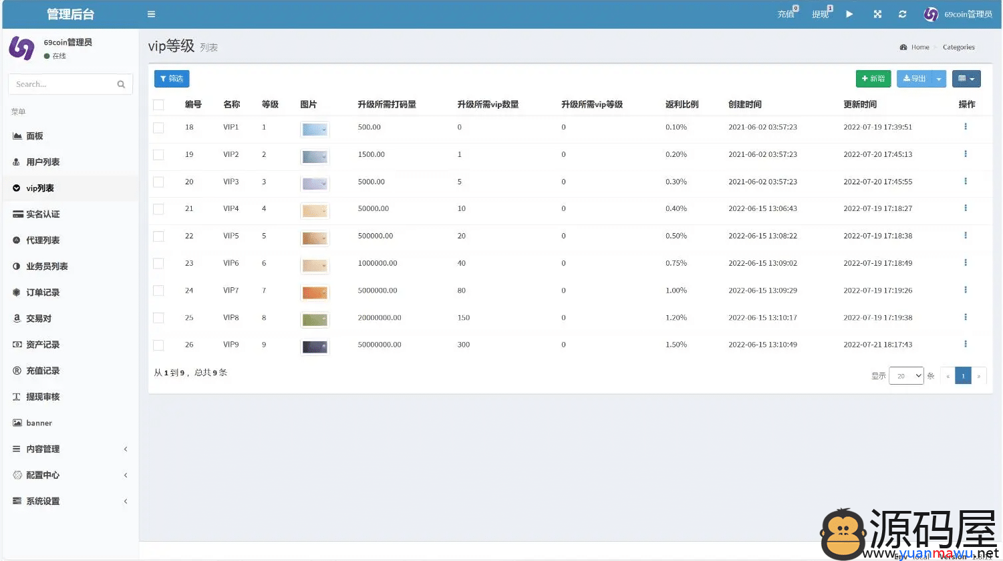Check the row checkbox for VIP6
Image resolution: width=1003 pixels, height=561 pixels.
tap(158, 263)
